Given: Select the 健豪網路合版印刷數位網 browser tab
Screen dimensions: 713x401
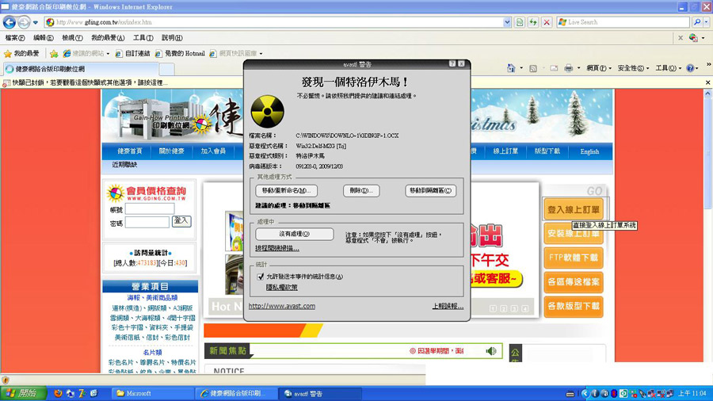Looking at the screenshot, I should tap(81, 69).
